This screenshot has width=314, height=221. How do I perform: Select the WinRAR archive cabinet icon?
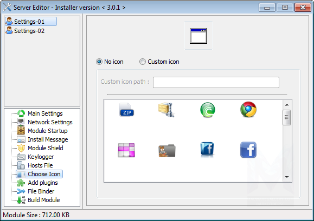tap(166, 110)
